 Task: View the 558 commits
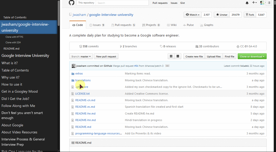click(x=89, y=47)
